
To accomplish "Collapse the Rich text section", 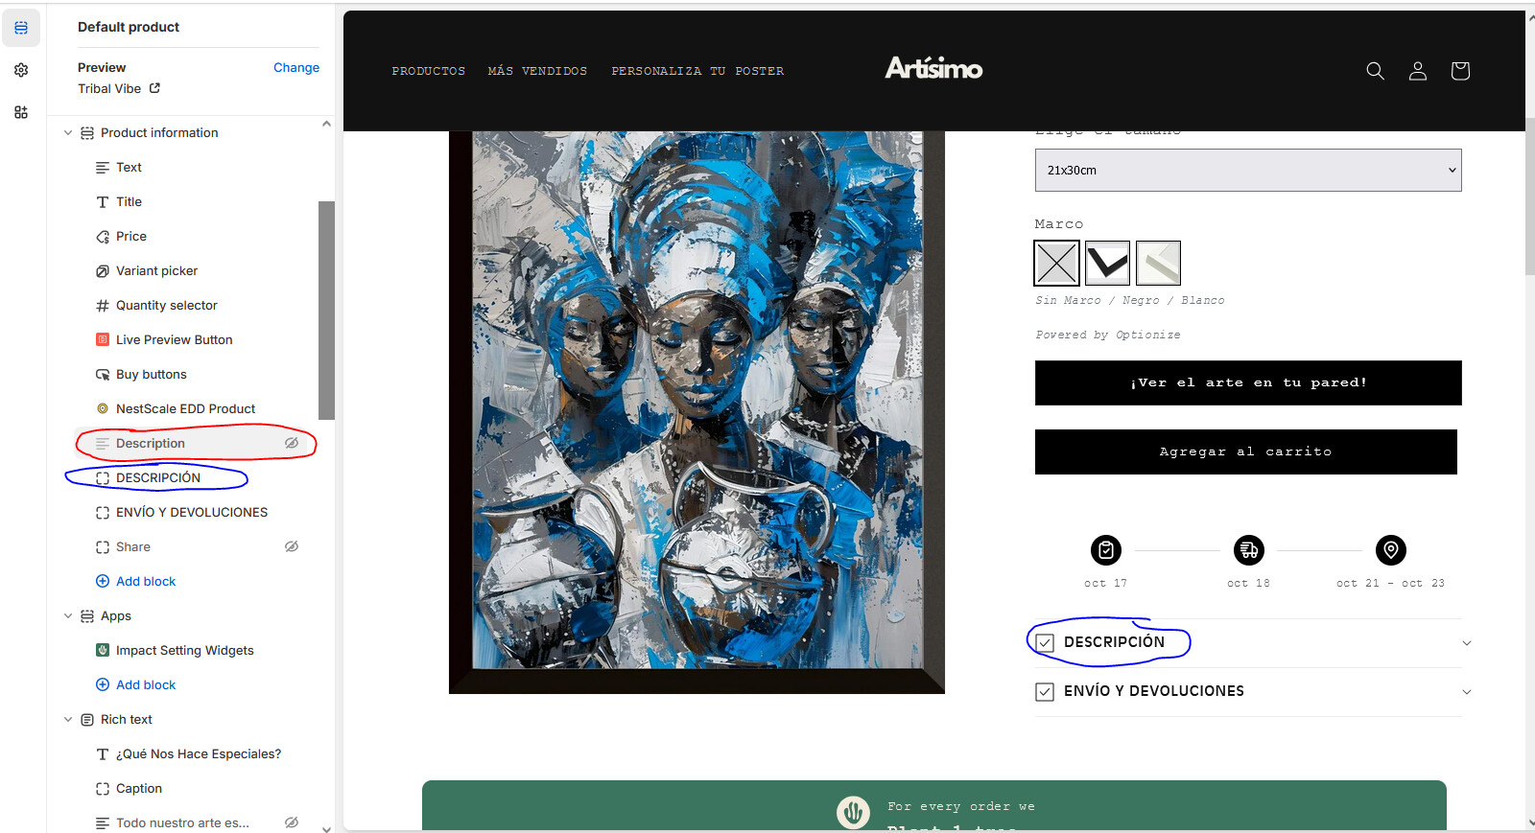I will pos(68,720).
